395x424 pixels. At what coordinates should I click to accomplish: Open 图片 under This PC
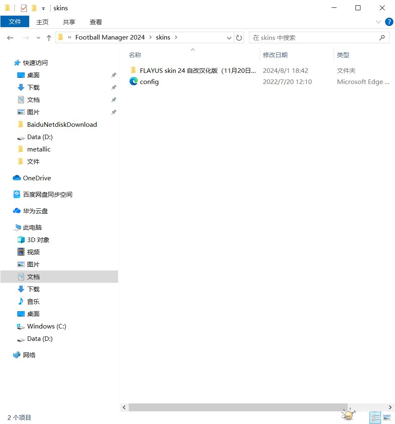pos(33,264)
